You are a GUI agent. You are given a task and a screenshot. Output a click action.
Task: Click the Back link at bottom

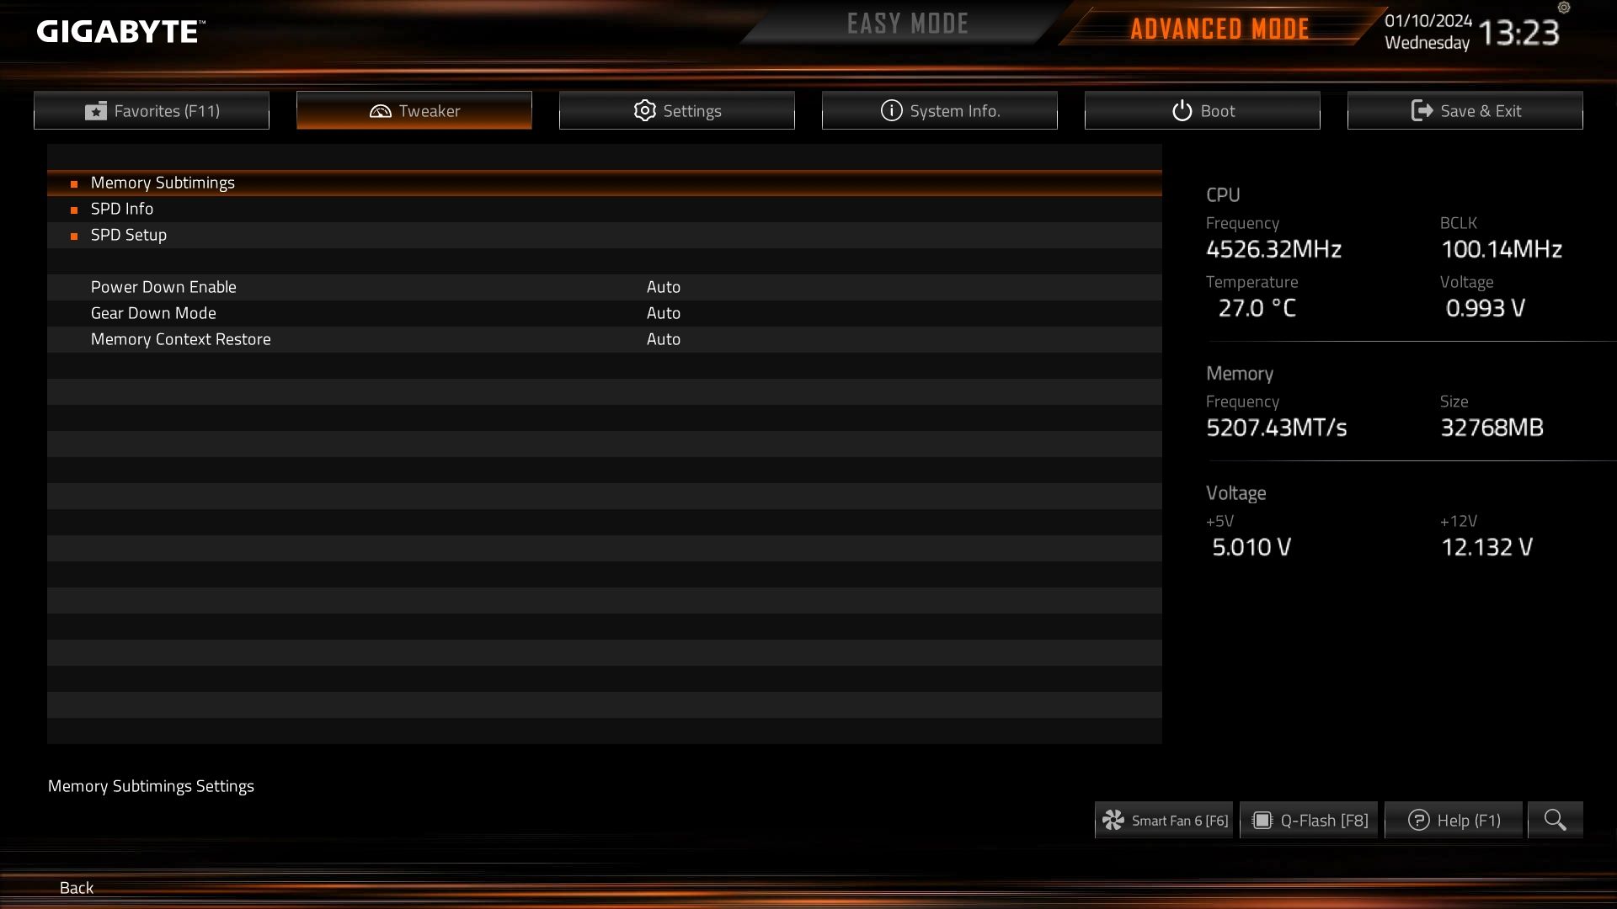(x=77, y=888)
